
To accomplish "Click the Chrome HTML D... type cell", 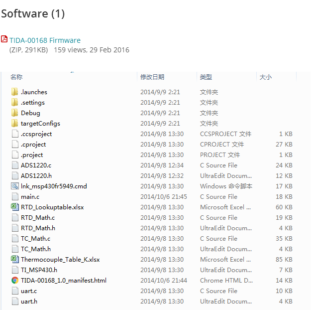I will pyautogui.click(x=226, y=280).
